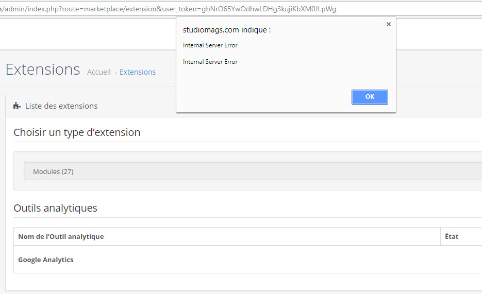The width and height of the screenshot is (482, 294).
Task: Click the second Internal Server Error message
Action: pos(210,62)
